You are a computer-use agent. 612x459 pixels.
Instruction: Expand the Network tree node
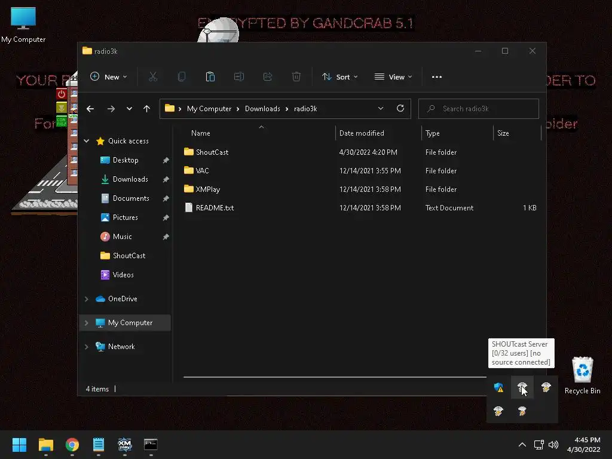coord(86,347)
